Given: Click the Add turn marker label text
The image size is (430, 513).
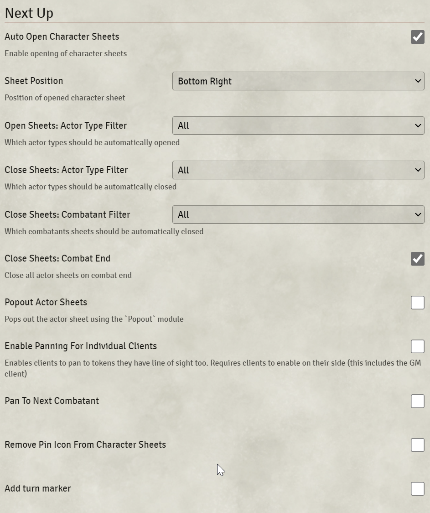Looking at the screenshot, I should pos(38,488).
